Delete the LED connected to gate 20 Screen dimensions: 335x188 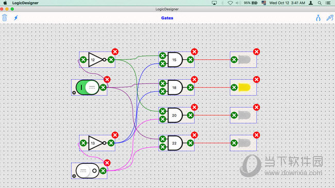coord(256,107)
